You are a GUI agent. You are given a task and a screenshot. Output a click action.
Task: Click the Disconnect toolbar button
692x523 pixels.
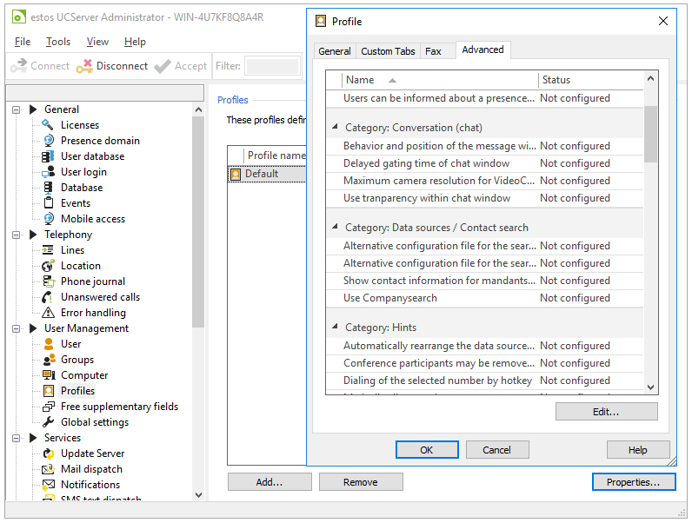(111, 66)
